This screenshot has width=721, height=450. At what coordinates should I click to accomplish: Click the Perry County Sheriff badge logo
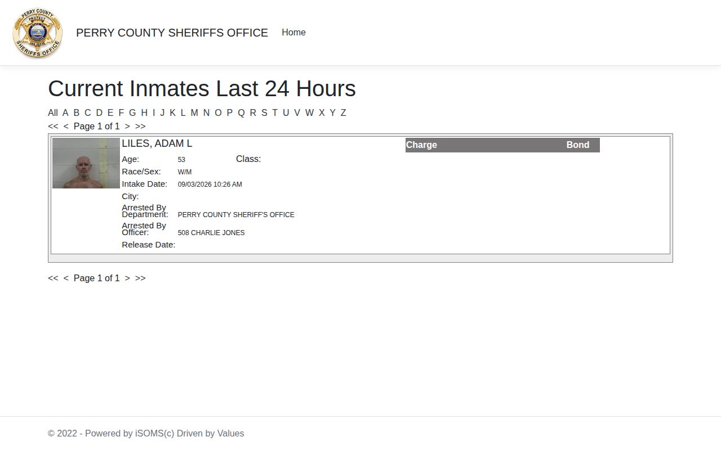tap(38, 33)
